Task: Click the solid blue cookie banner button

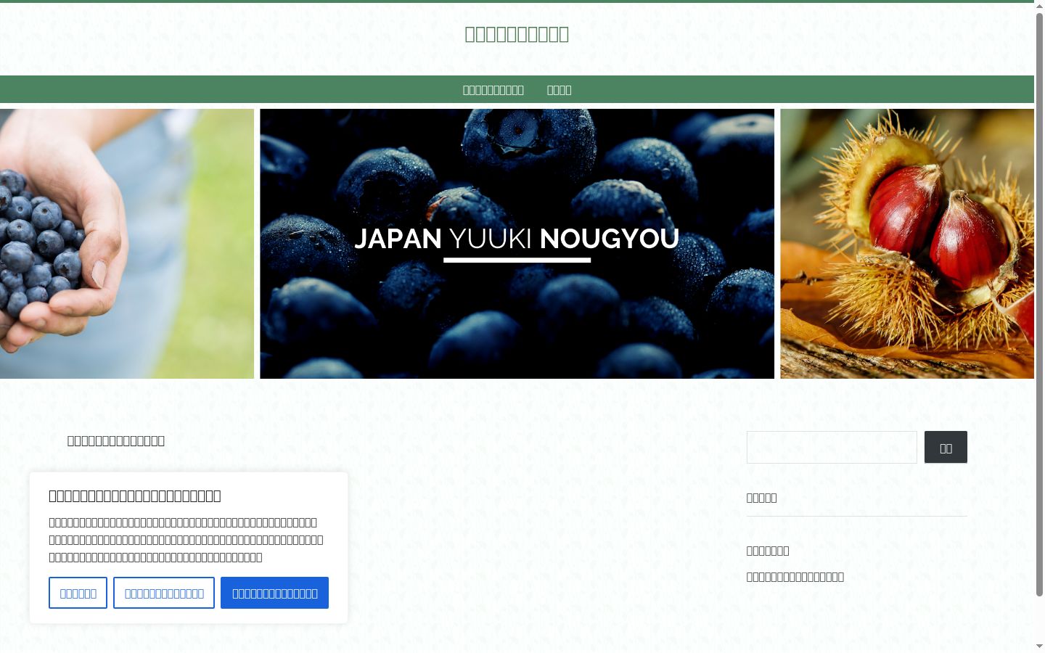Action: 274,593
